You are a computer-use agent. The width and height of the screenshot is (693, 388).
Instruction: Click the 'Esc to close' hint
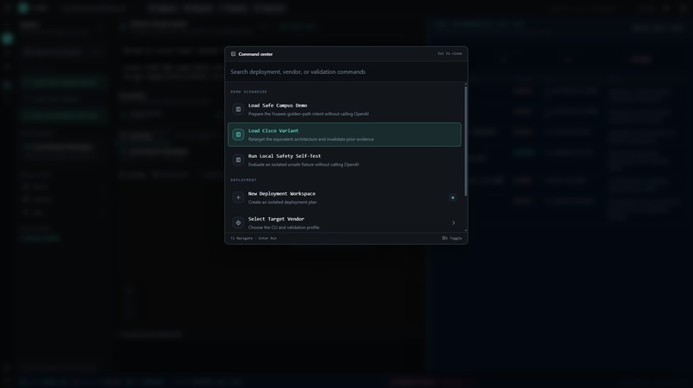click(450, 53)
